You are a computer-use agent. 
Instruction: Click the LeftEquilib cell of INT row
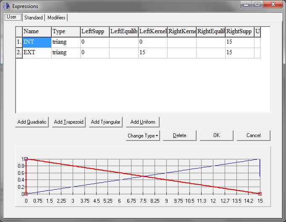[124, 42]
